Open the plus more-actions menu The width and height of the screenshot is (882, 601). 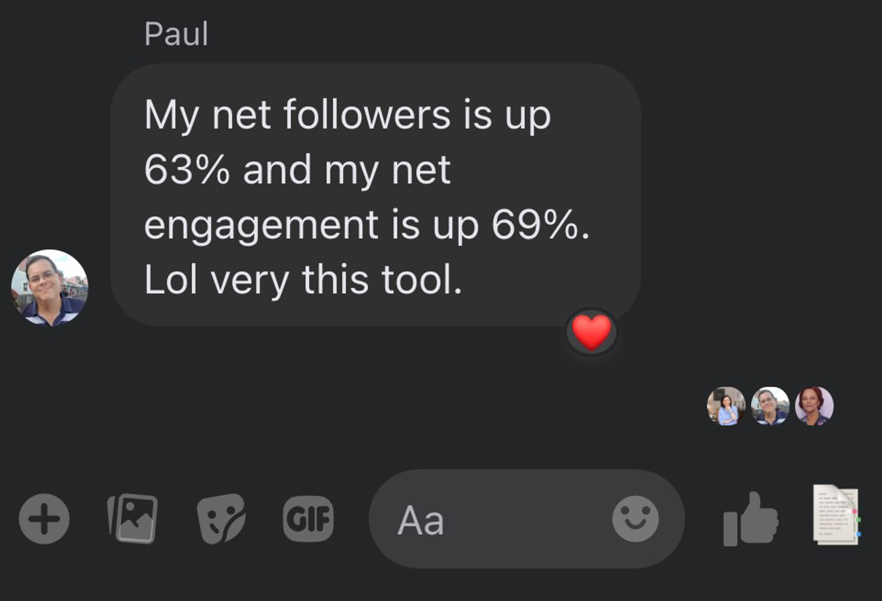coord(44,519)
